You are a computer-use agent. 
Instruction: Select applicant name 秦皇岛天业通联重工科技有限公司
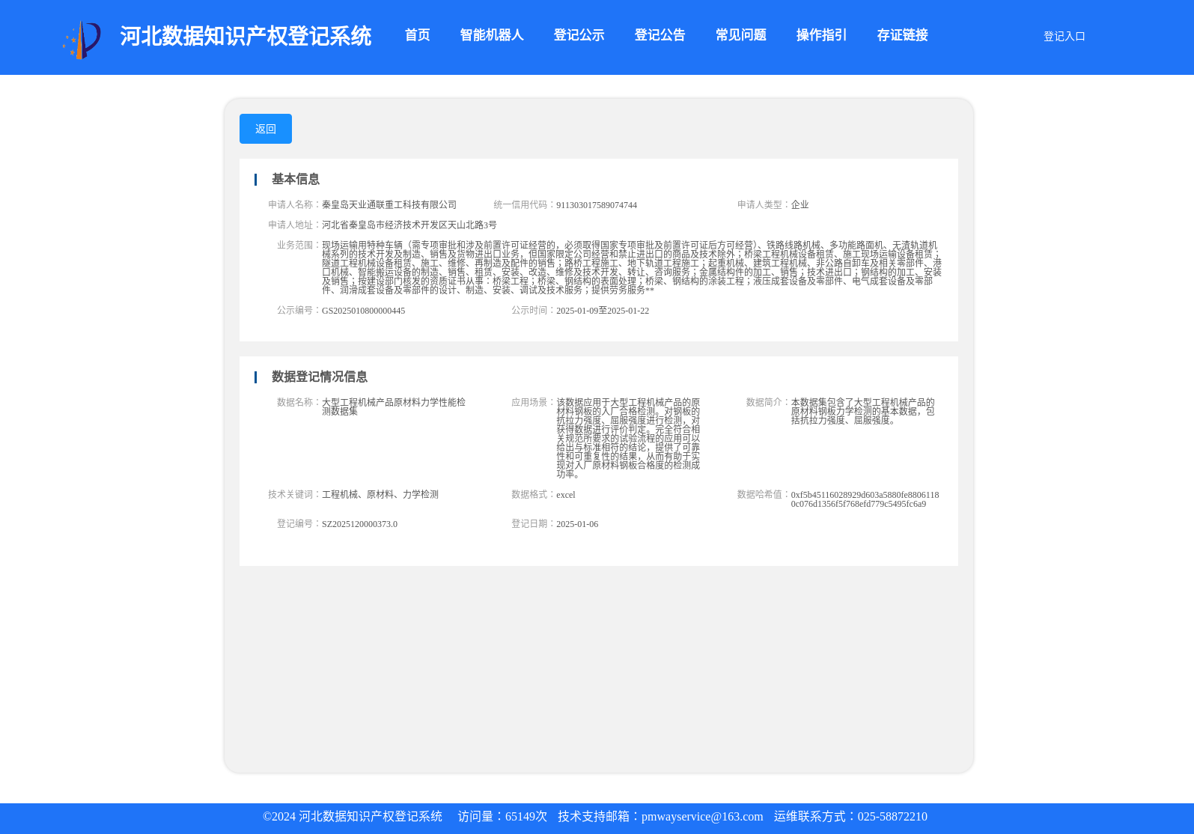pos(389,205)
